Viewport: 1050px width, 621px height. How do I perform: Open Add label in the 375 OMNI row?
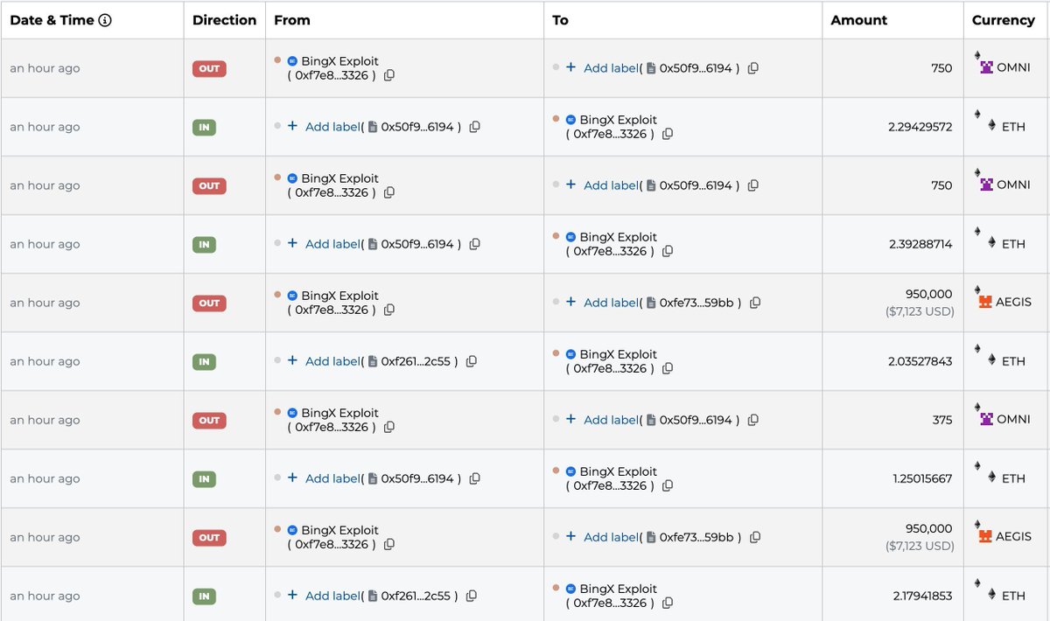(x=611, y=420)
